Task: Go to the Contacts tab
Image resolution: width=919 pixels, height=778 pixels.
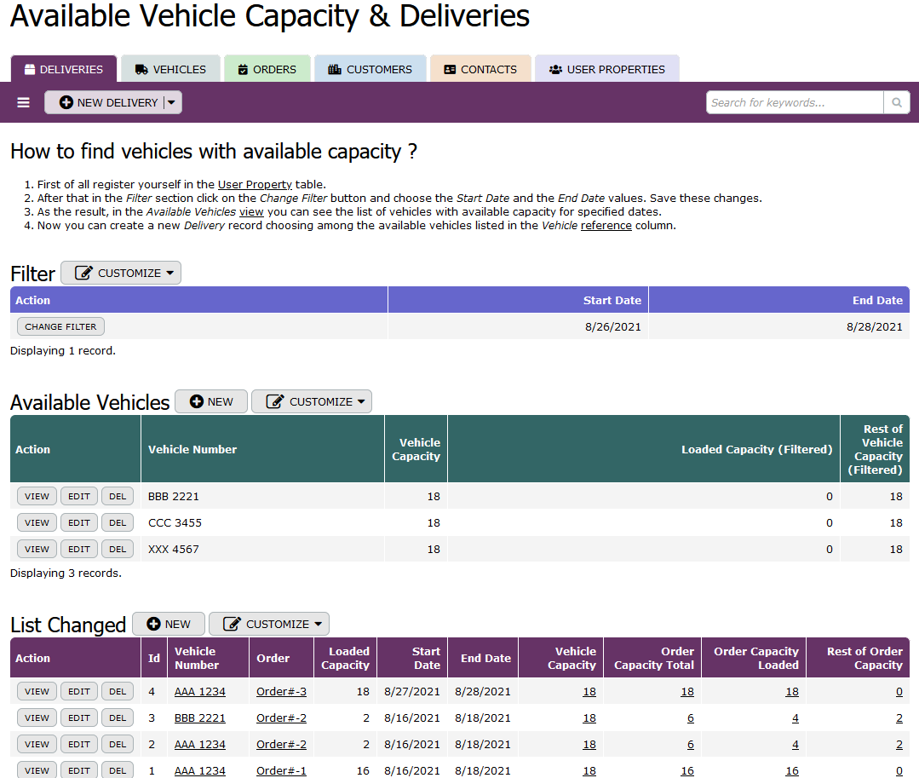Action: coord(480,69)
